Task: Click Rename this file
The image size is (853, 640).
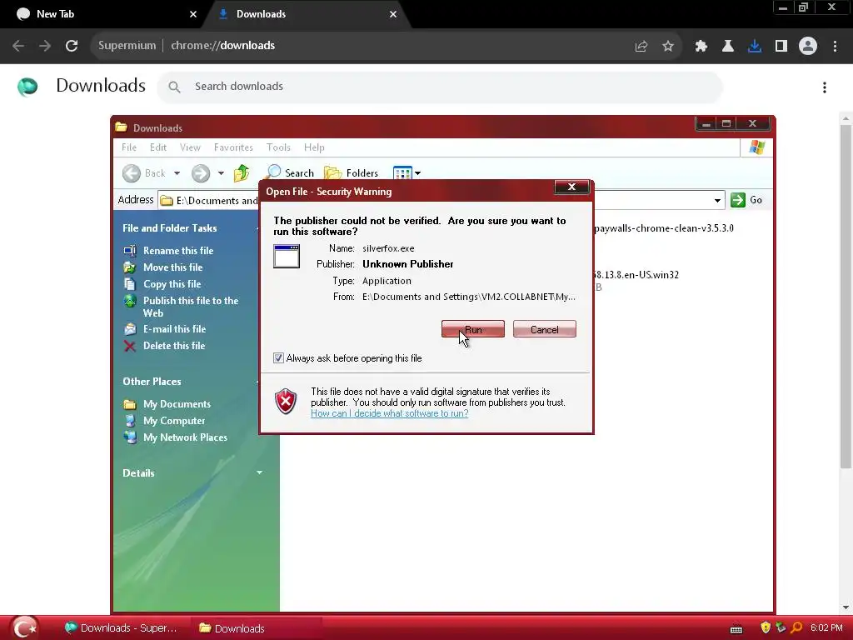Action: pyautogui.click(x=178, y=250)
